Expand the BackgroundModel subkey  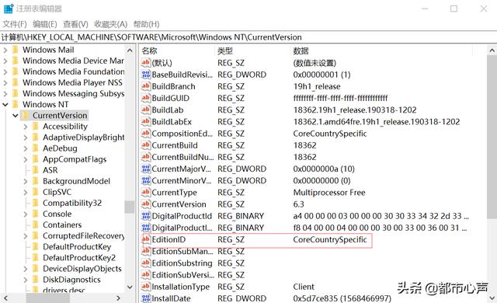click(26, 181)
